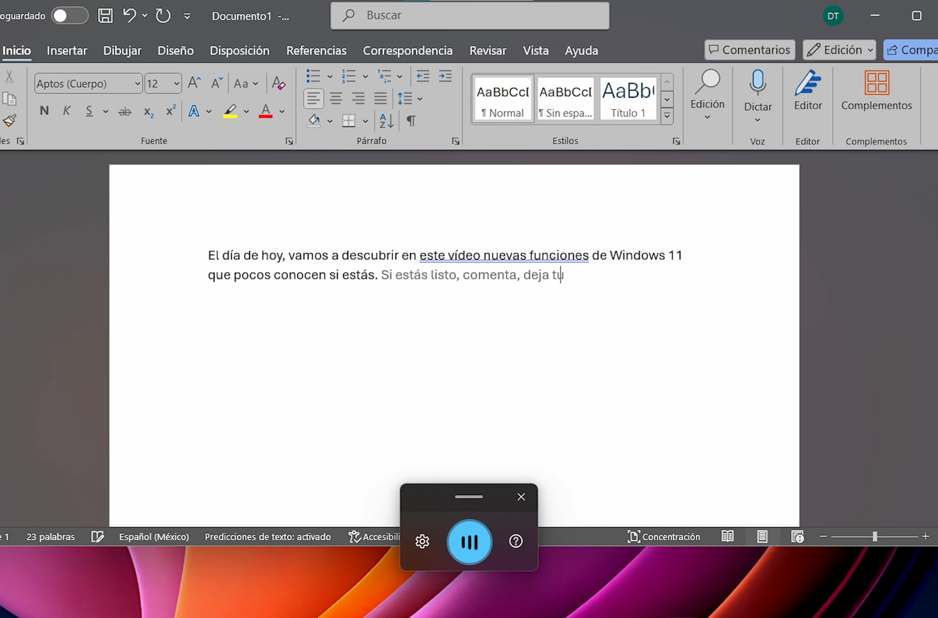The image size is (938, 618).
Task: Click in the Buscar search box
Action: (x=470, y=16)
